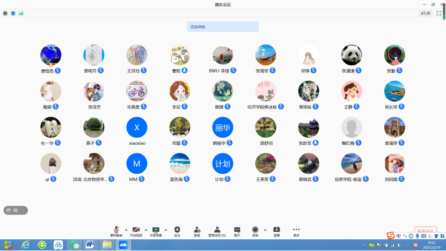Image resolution: width=446 pixels, height=251 pixels.
Task: Start screen sharing (共享屏幕)
Action: coord(156,230)
